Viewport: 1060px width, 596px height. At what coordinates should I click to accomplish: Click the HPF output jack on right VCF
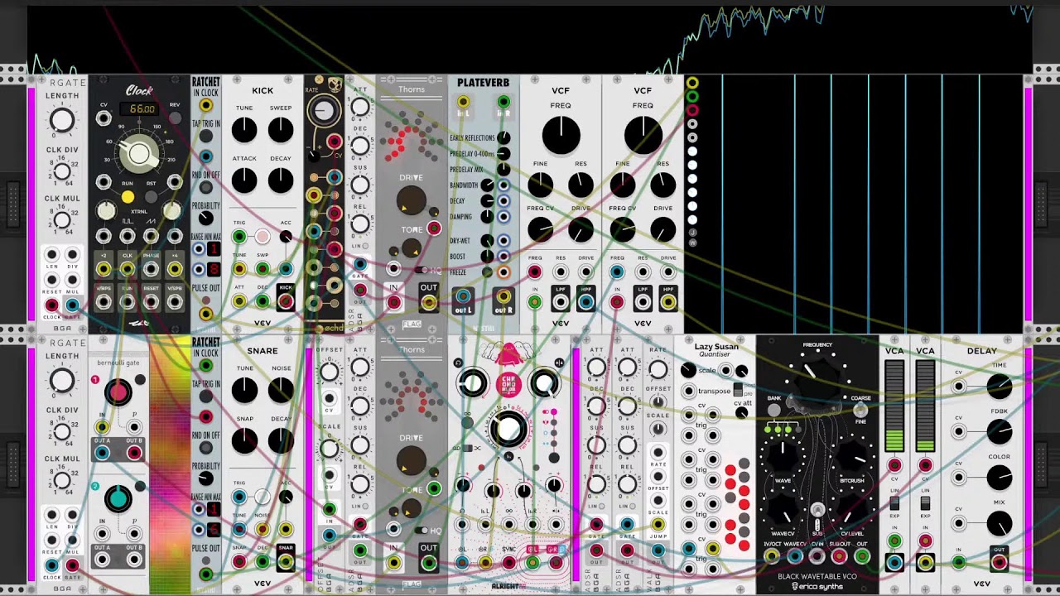click(x=667, y=302)
